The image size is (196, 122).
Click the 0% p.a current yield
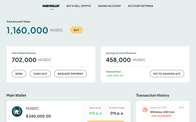coord(116,113)
